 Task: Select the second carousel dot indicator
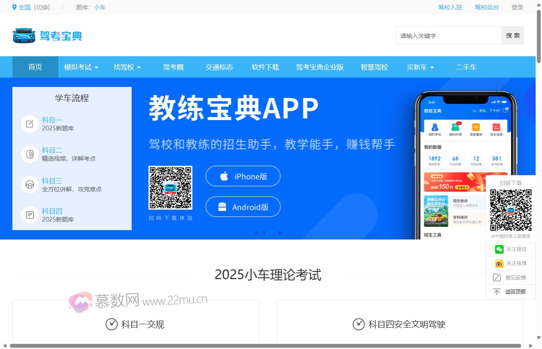click(264, 233)
